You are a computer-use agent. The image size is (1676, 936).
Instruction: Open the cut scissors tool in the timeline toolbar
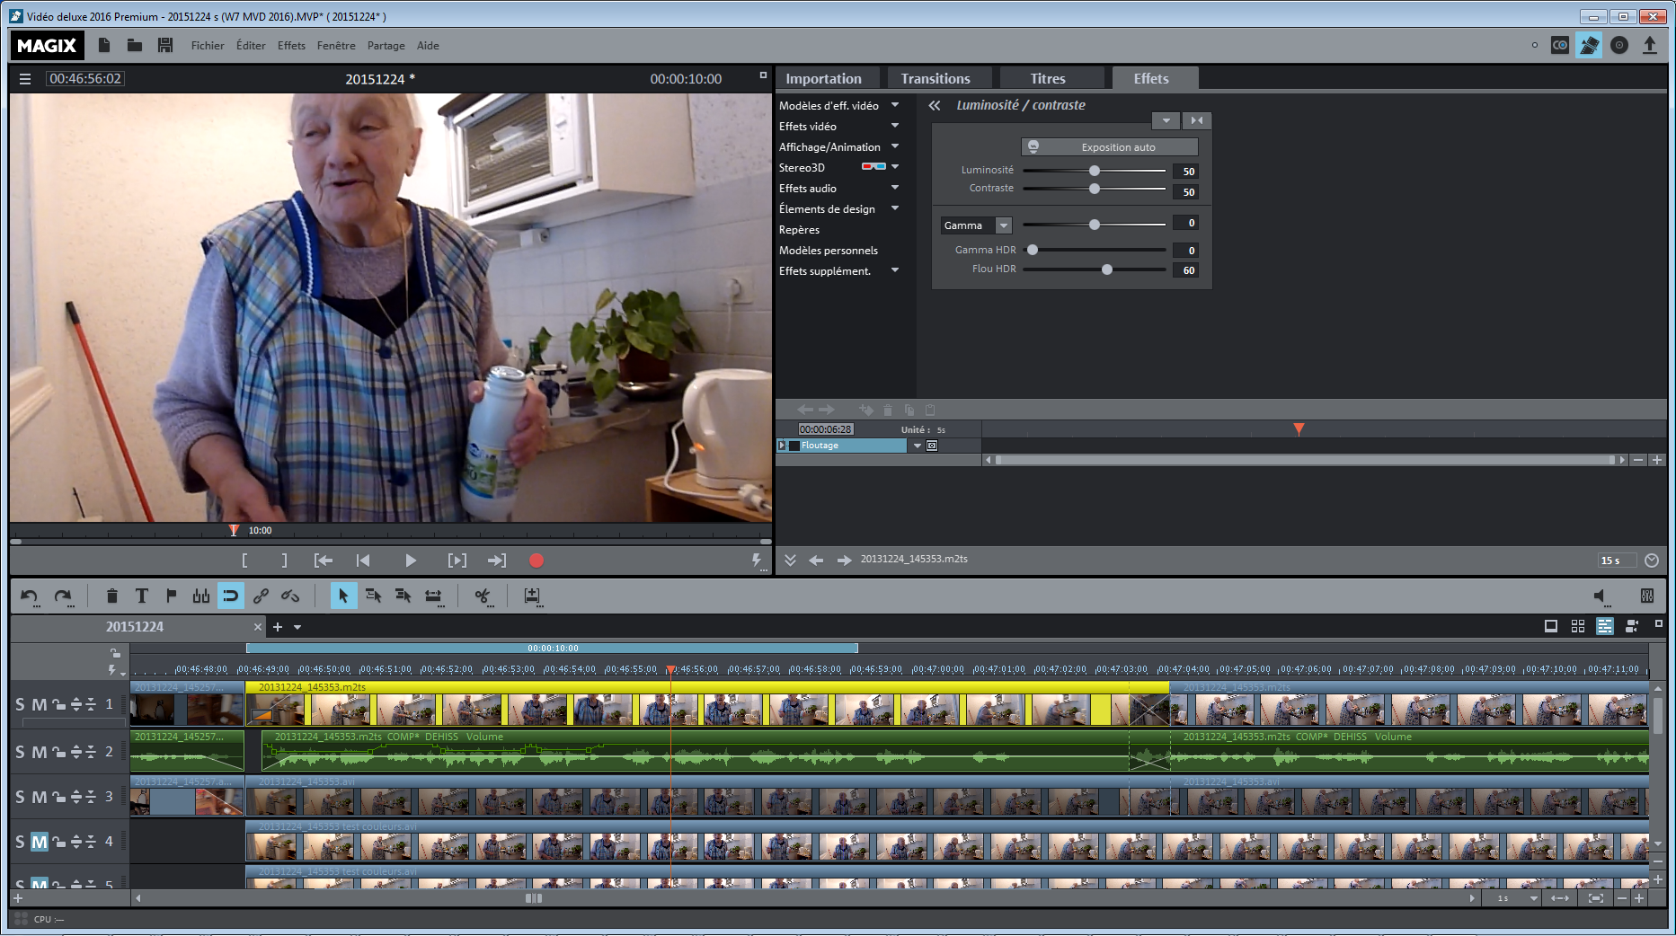483,596
